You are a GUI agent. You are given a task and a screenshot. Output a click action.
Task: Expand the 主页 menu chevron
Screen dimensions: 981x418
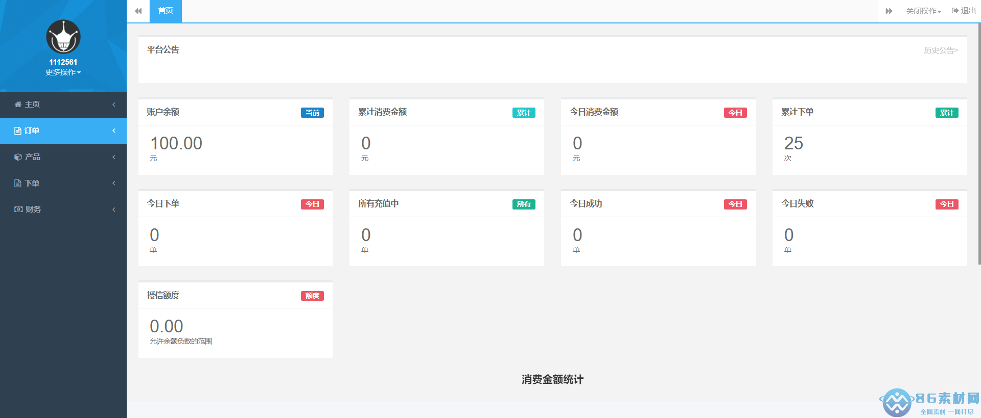click(x=114, y=104)
